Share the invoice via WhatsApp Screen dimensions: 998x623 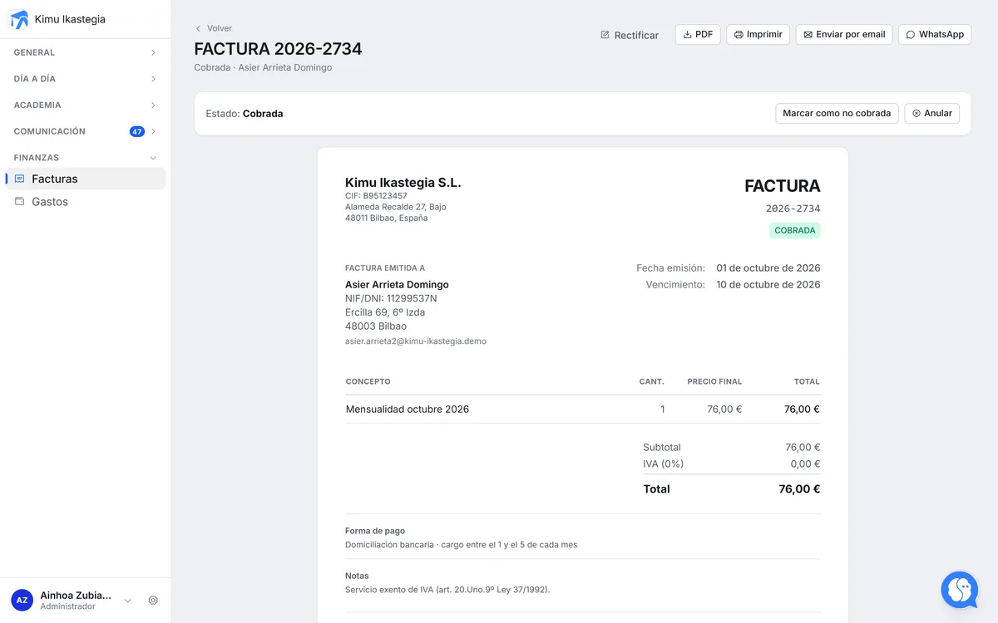[935, 35]
